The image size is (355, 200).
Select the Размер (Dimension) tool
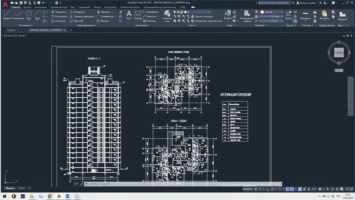138,16
